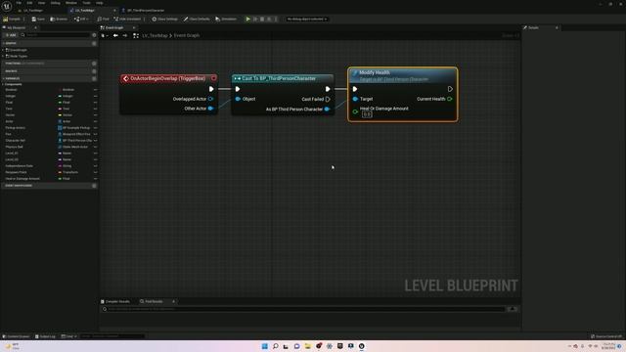Collapse the Components variable category
Image resolution: width=626 pixels, height=352 pixels.
[x=4, y=84]
